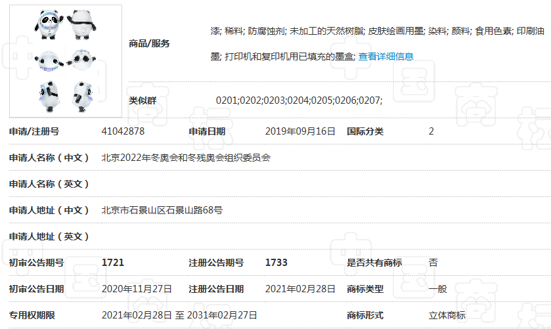
Task: Click preliminary announcement date 2020年11月27日
Action: pyautogui.click(x=137, y=289)
